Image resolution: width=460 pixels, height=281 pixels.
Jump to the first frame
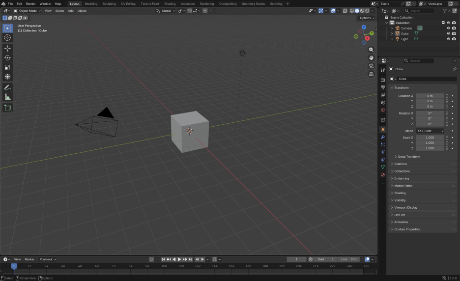tap(163, 259)
